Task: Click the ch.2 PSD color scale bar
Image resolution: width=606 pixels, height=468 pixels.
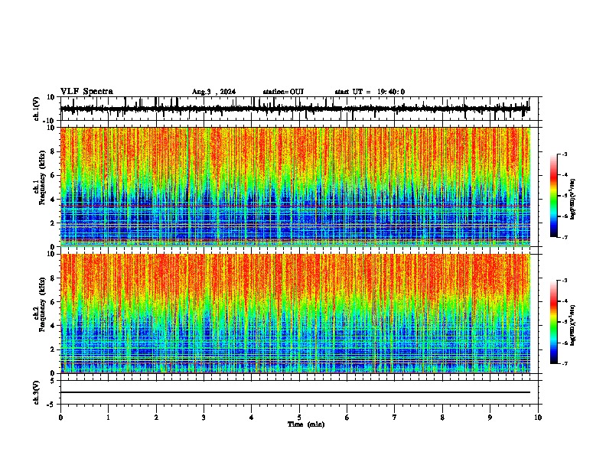Action: tap(554, 322)
